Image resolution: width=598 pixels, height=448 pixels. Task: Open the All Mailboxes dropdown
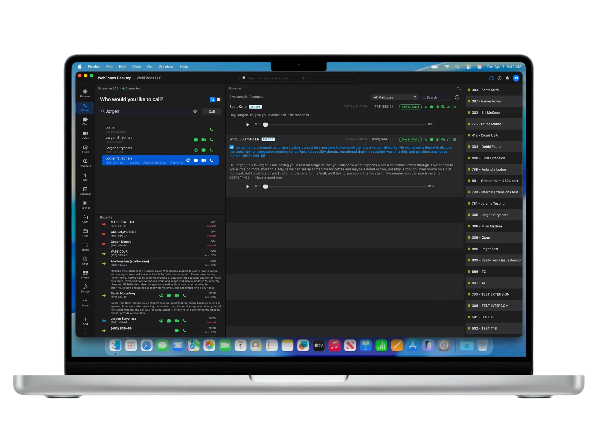tap(394, 97)
